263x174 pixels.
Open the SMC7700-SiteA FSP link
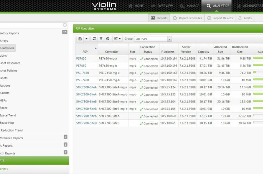(86, 116)
